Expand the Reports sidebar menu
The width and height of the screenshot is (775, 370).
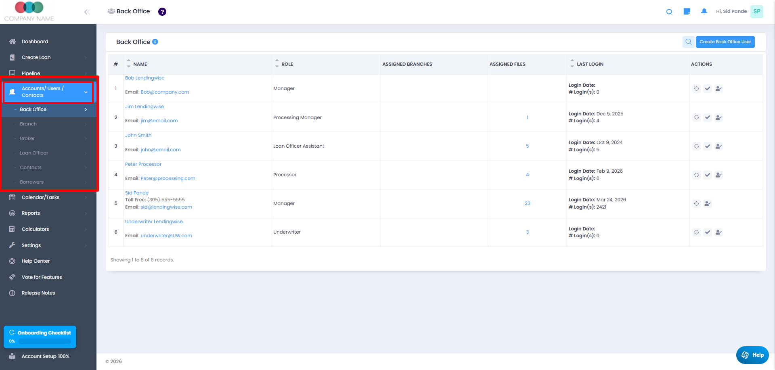pos(48,213)
